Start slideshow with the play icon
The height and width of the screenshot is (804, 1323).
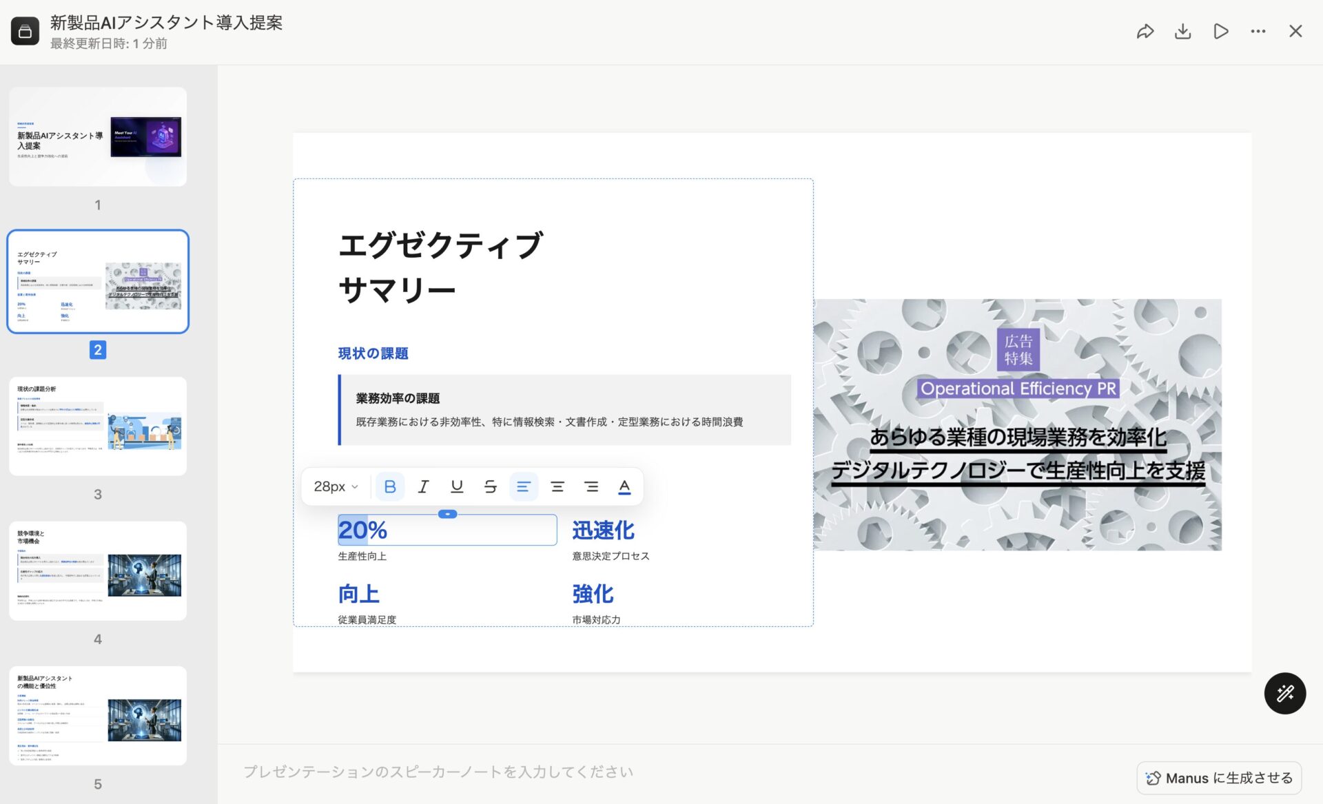pyautogui.click(x=1220, y=31)
